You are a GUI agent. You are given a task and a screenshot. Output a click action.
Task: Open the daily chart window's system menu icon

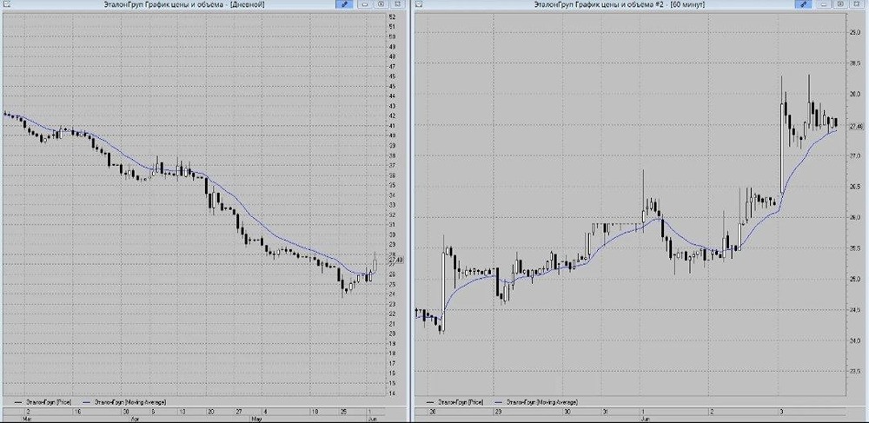pos(7,3)
